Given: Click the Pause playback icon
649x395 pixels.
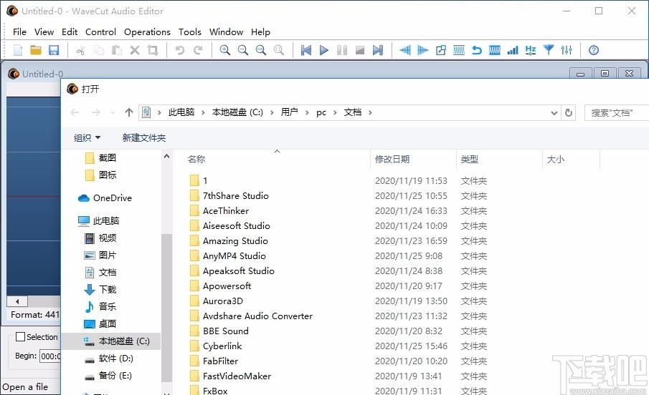Looking at the screenshot, I should tap(342, 50).
